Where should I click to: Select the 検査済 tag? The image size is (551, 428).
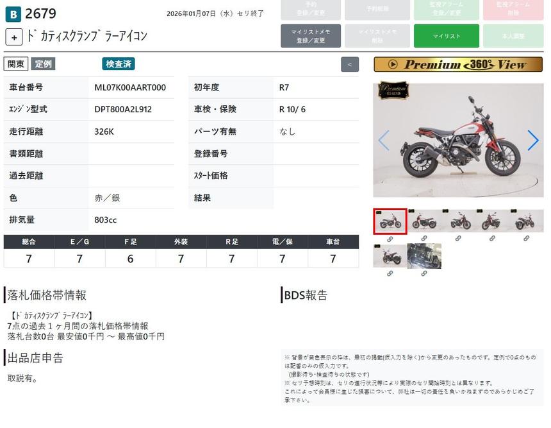119,64
